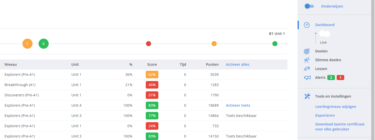
Task: Click the Tools en instellingen wrench icon
Action: [307, 96]
